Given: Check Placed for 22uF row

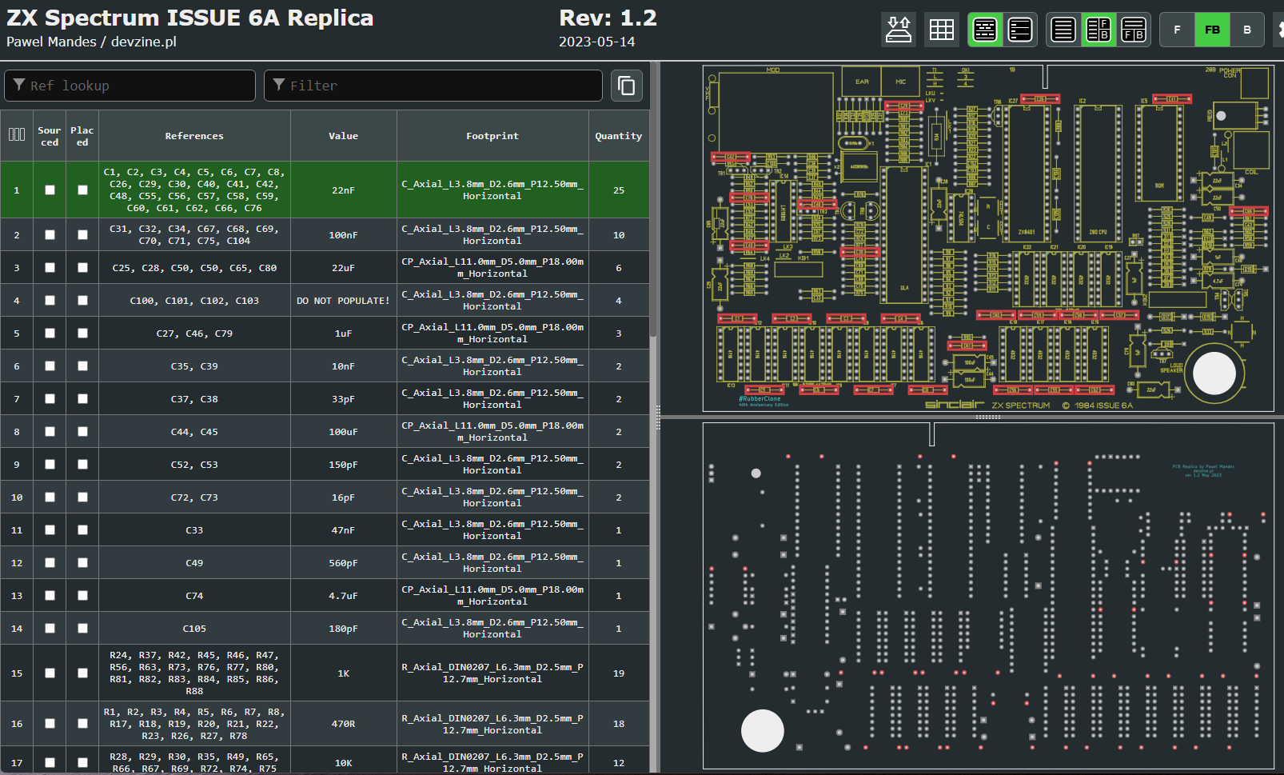Looking at the screenshot, I should tap(82, 267).
